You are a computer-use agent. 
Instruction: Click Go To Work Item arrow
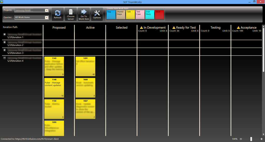click(84, 14)
